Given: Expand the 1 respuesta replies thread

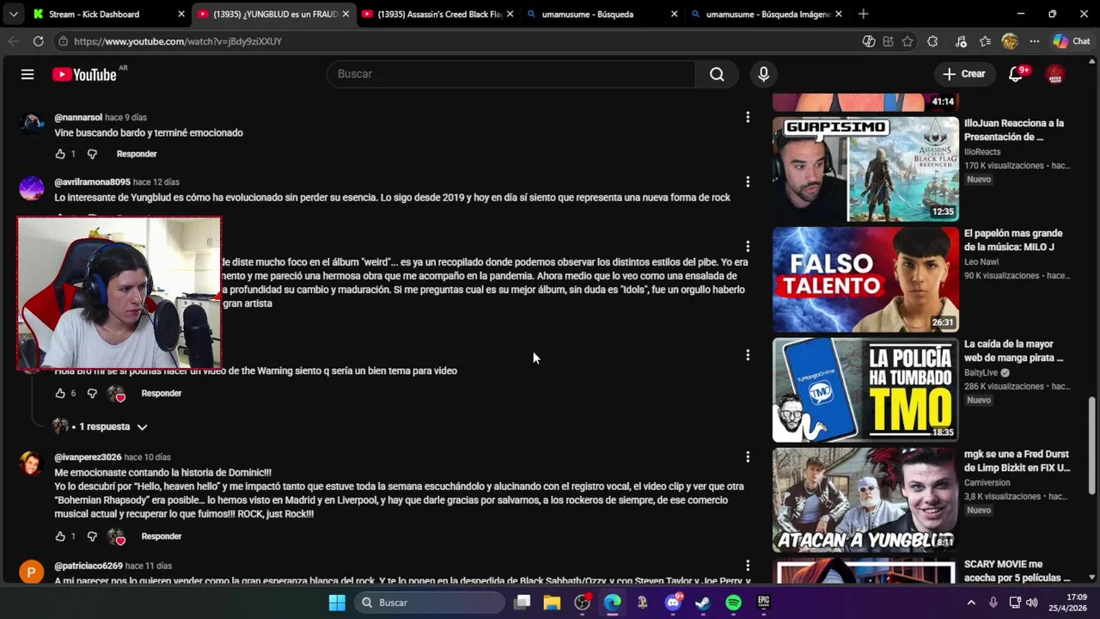Looking at the screenshot, I should [x=101, y=426].
